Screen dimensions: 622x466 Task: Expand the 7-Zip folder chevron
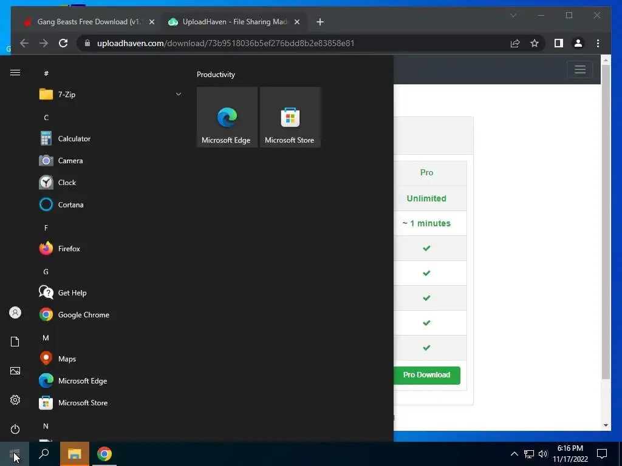coord(179,94)
